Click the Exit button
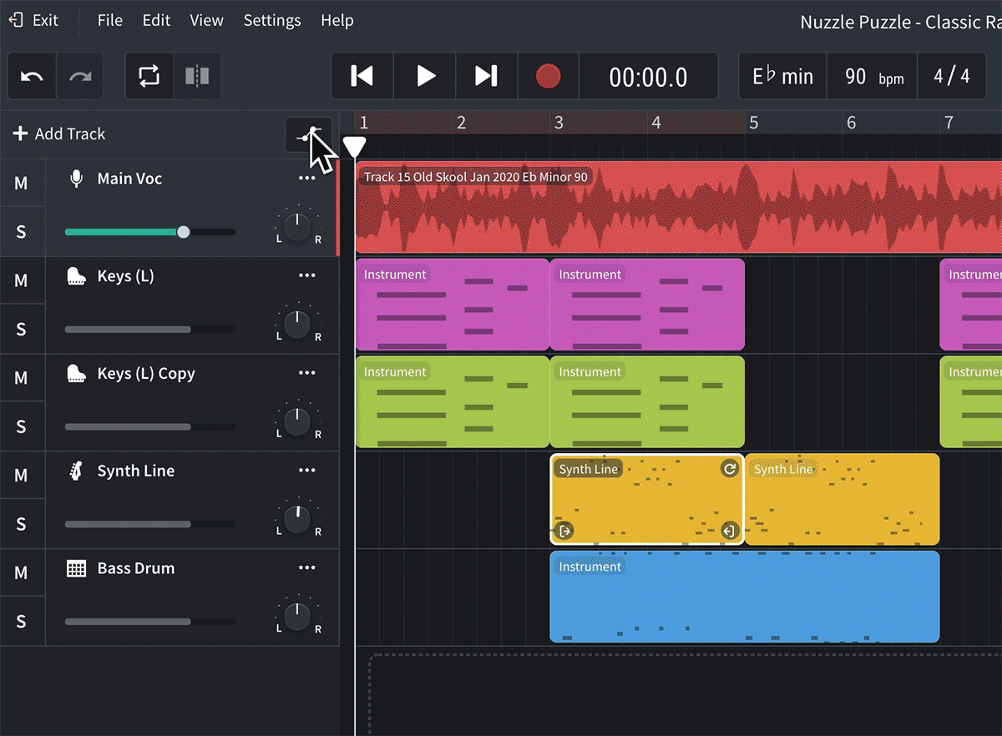The image size is (1002, 736). click(x=35, y=20)
